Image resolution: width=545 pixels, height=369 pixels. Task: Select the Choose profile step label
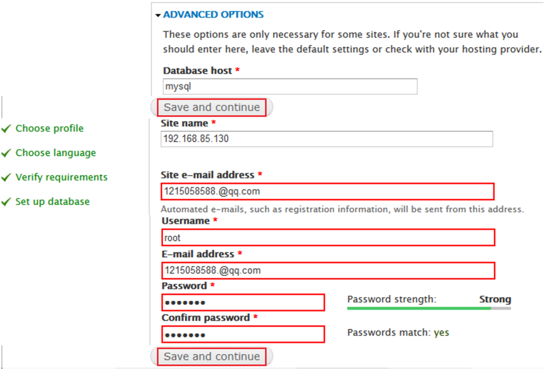click(49, 129)
